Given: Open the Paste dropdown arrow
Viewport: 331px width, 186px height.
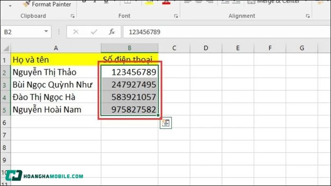Looking at the screenshot, I should tap(10, 6).
